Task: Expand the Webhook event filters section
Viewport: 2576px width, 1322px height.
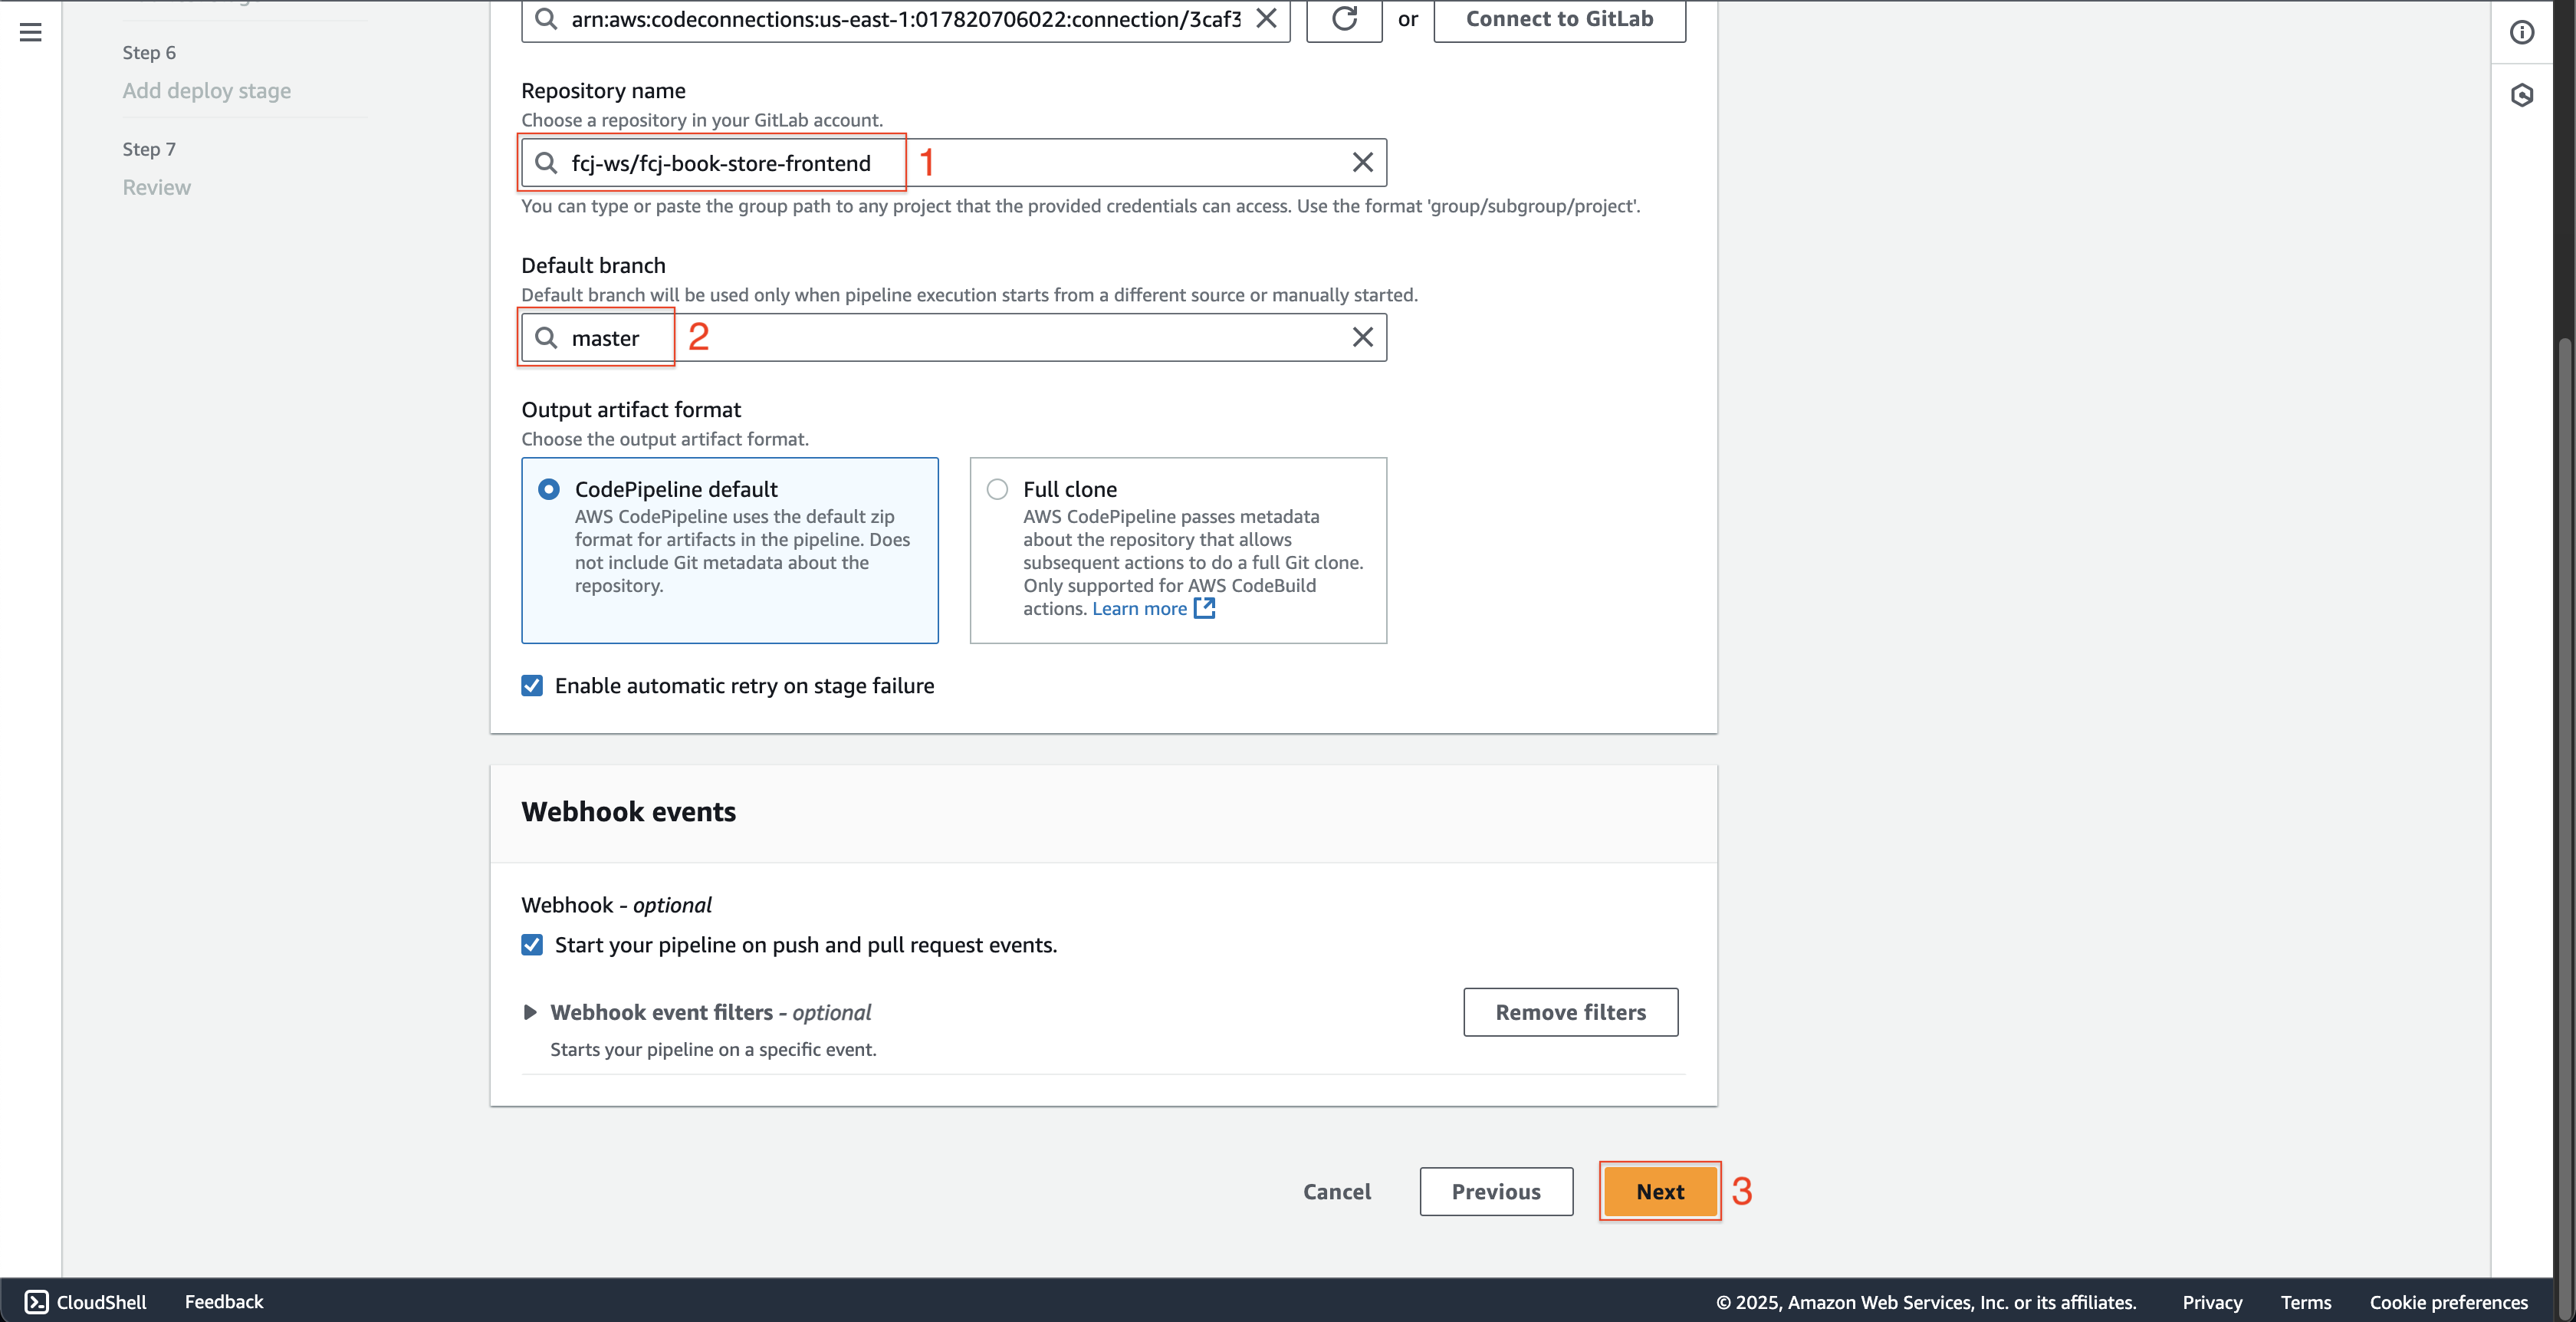Action: 531,1011
